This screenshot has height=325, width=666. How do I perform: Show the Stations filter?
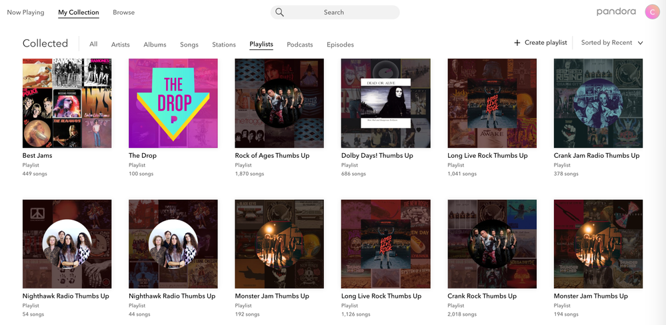tap(224, 45)
